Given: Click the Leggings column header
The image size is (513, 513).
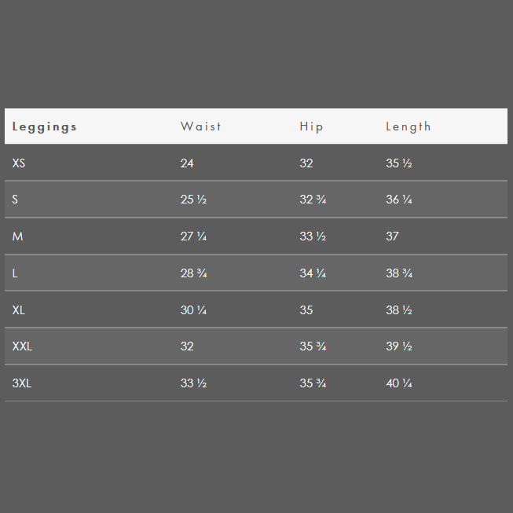Looking at the screenshot, I should (x=44, y=127).
